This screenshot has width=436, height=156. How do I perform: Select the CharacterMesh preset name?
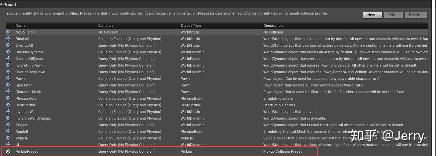coord(28,92)
